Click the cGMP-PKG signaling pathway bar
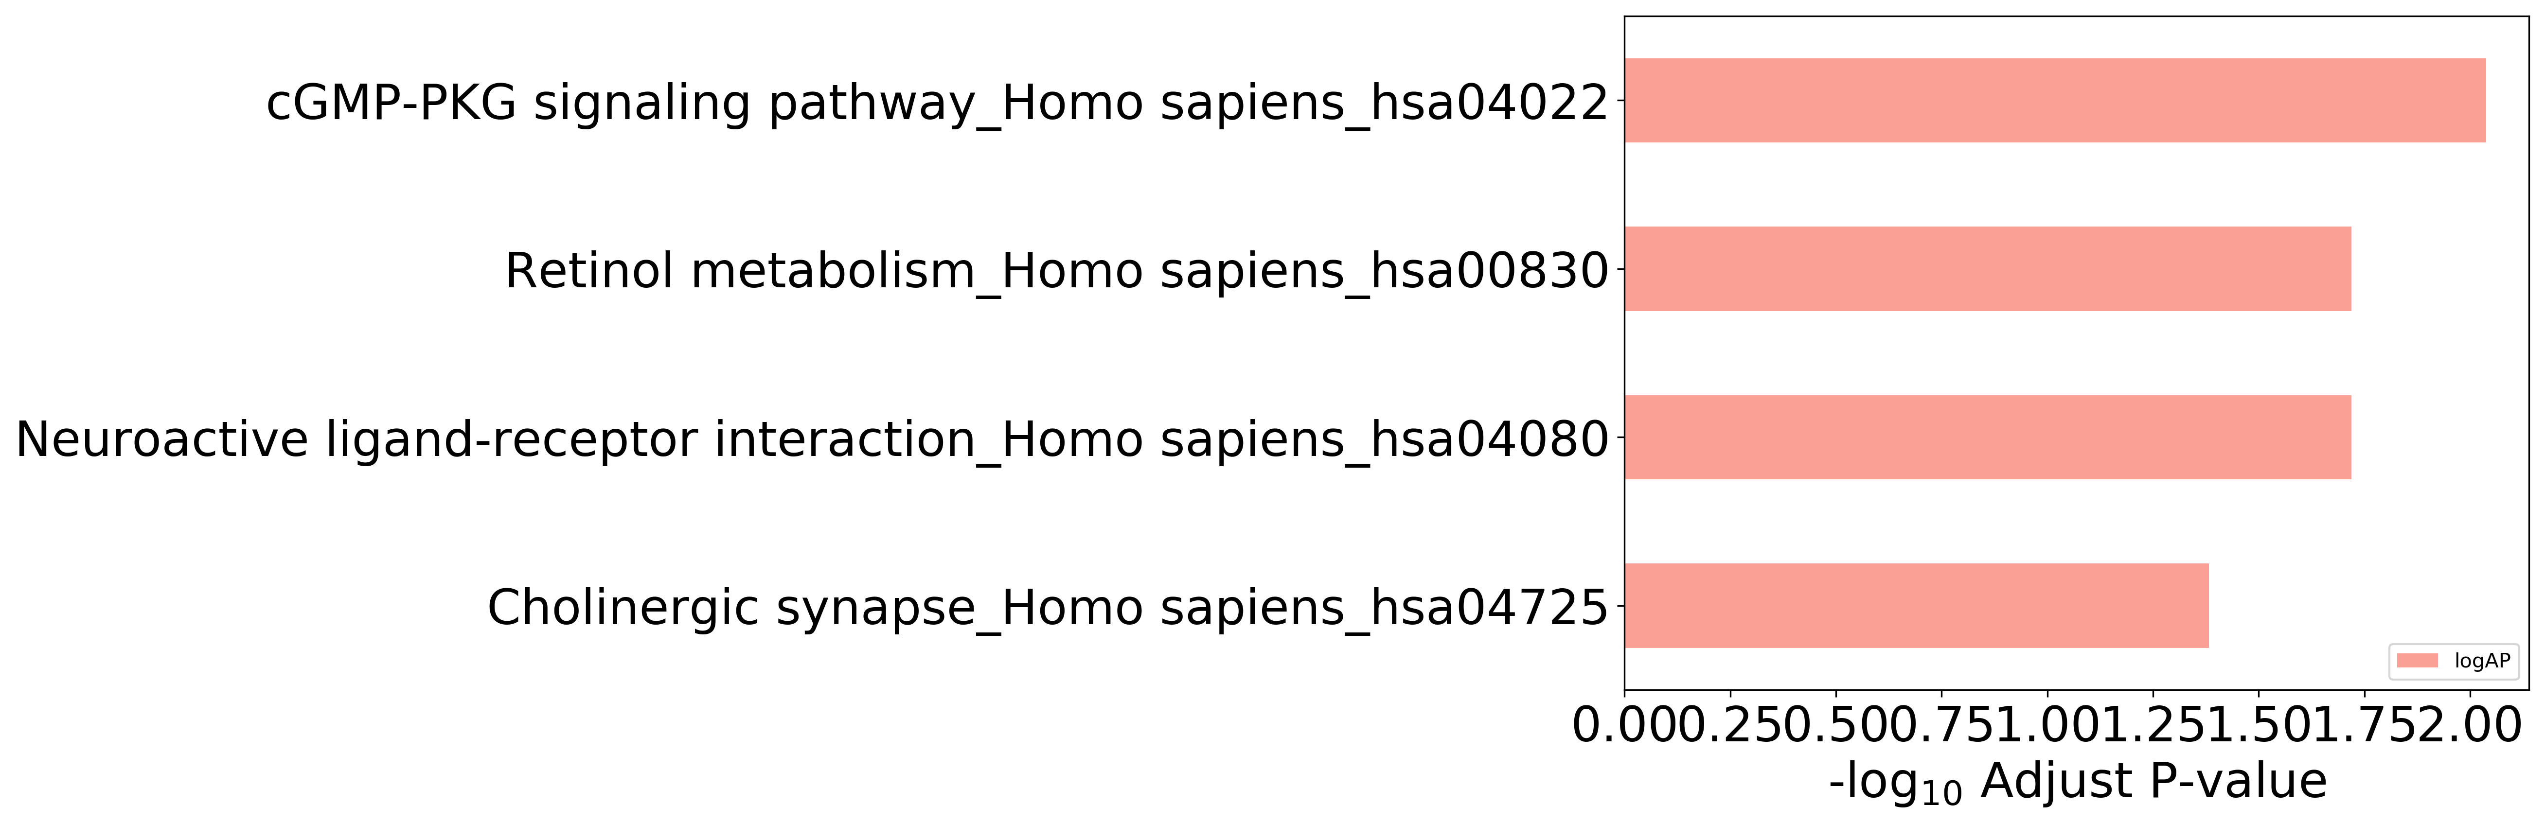The width and height of the screenshot is (2545, 823). coord(2055,101)
